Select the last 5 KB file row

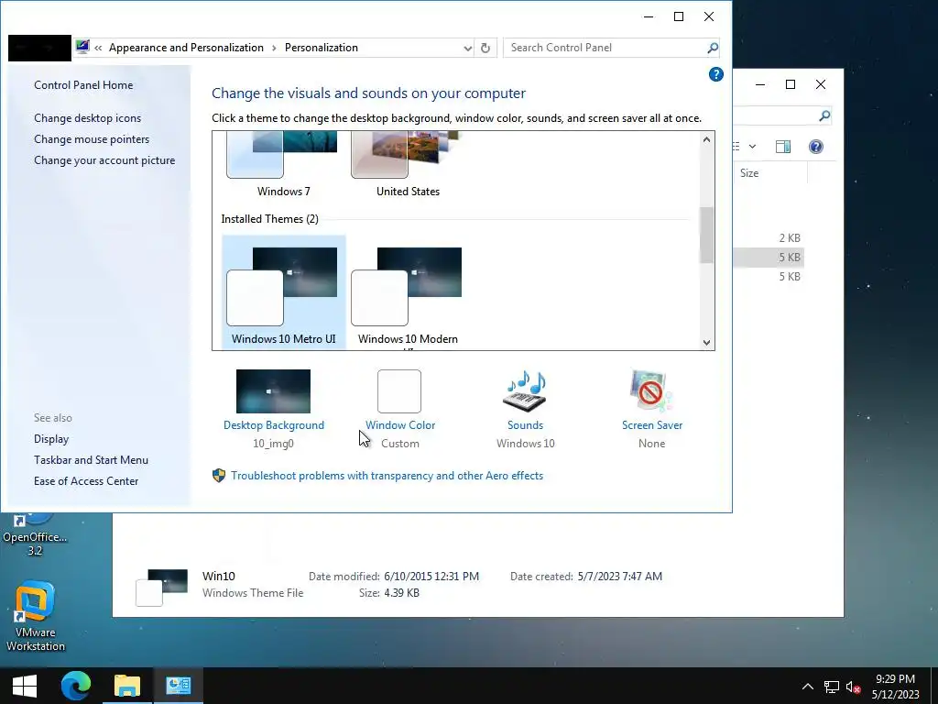tap(769, 276)
